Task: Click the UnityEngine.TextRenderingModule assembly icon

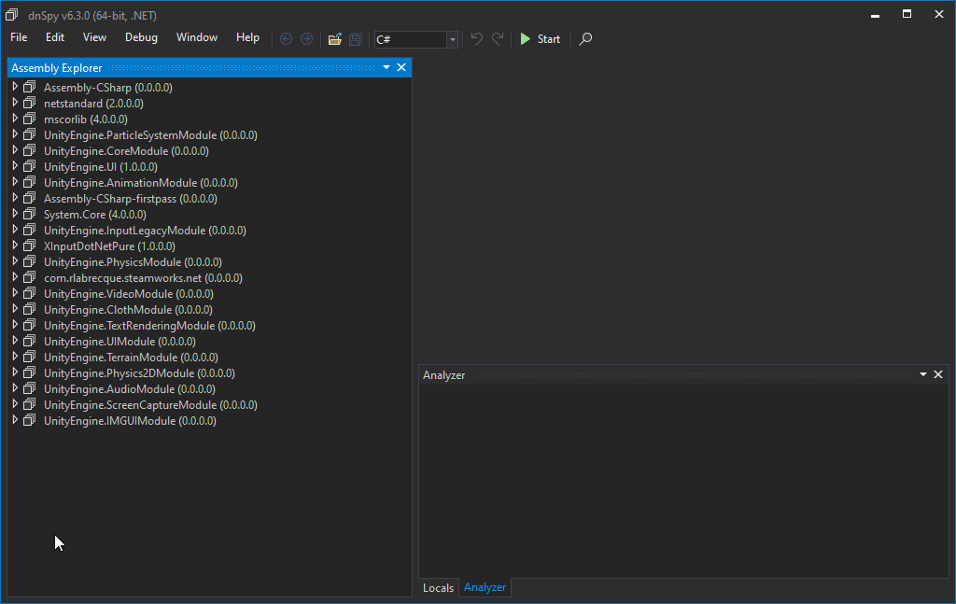Action: [29, 325]
